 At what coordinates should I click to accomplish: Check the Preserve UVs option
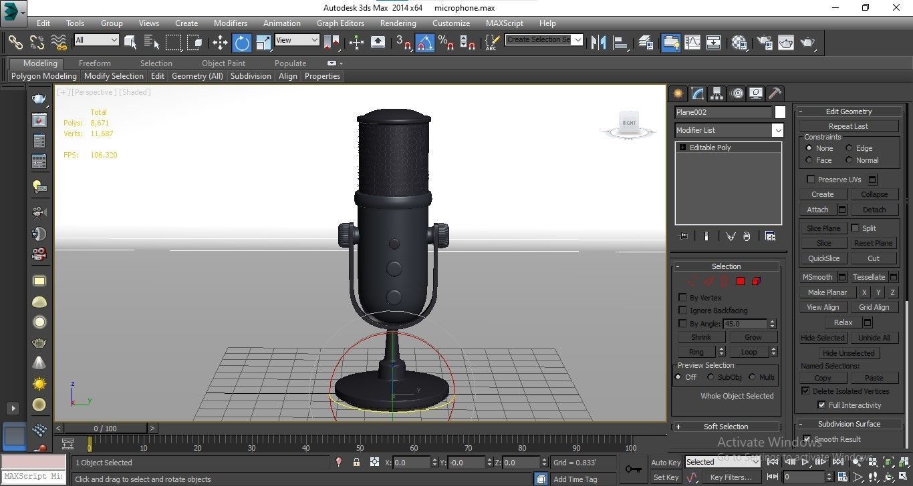(811, 180)
